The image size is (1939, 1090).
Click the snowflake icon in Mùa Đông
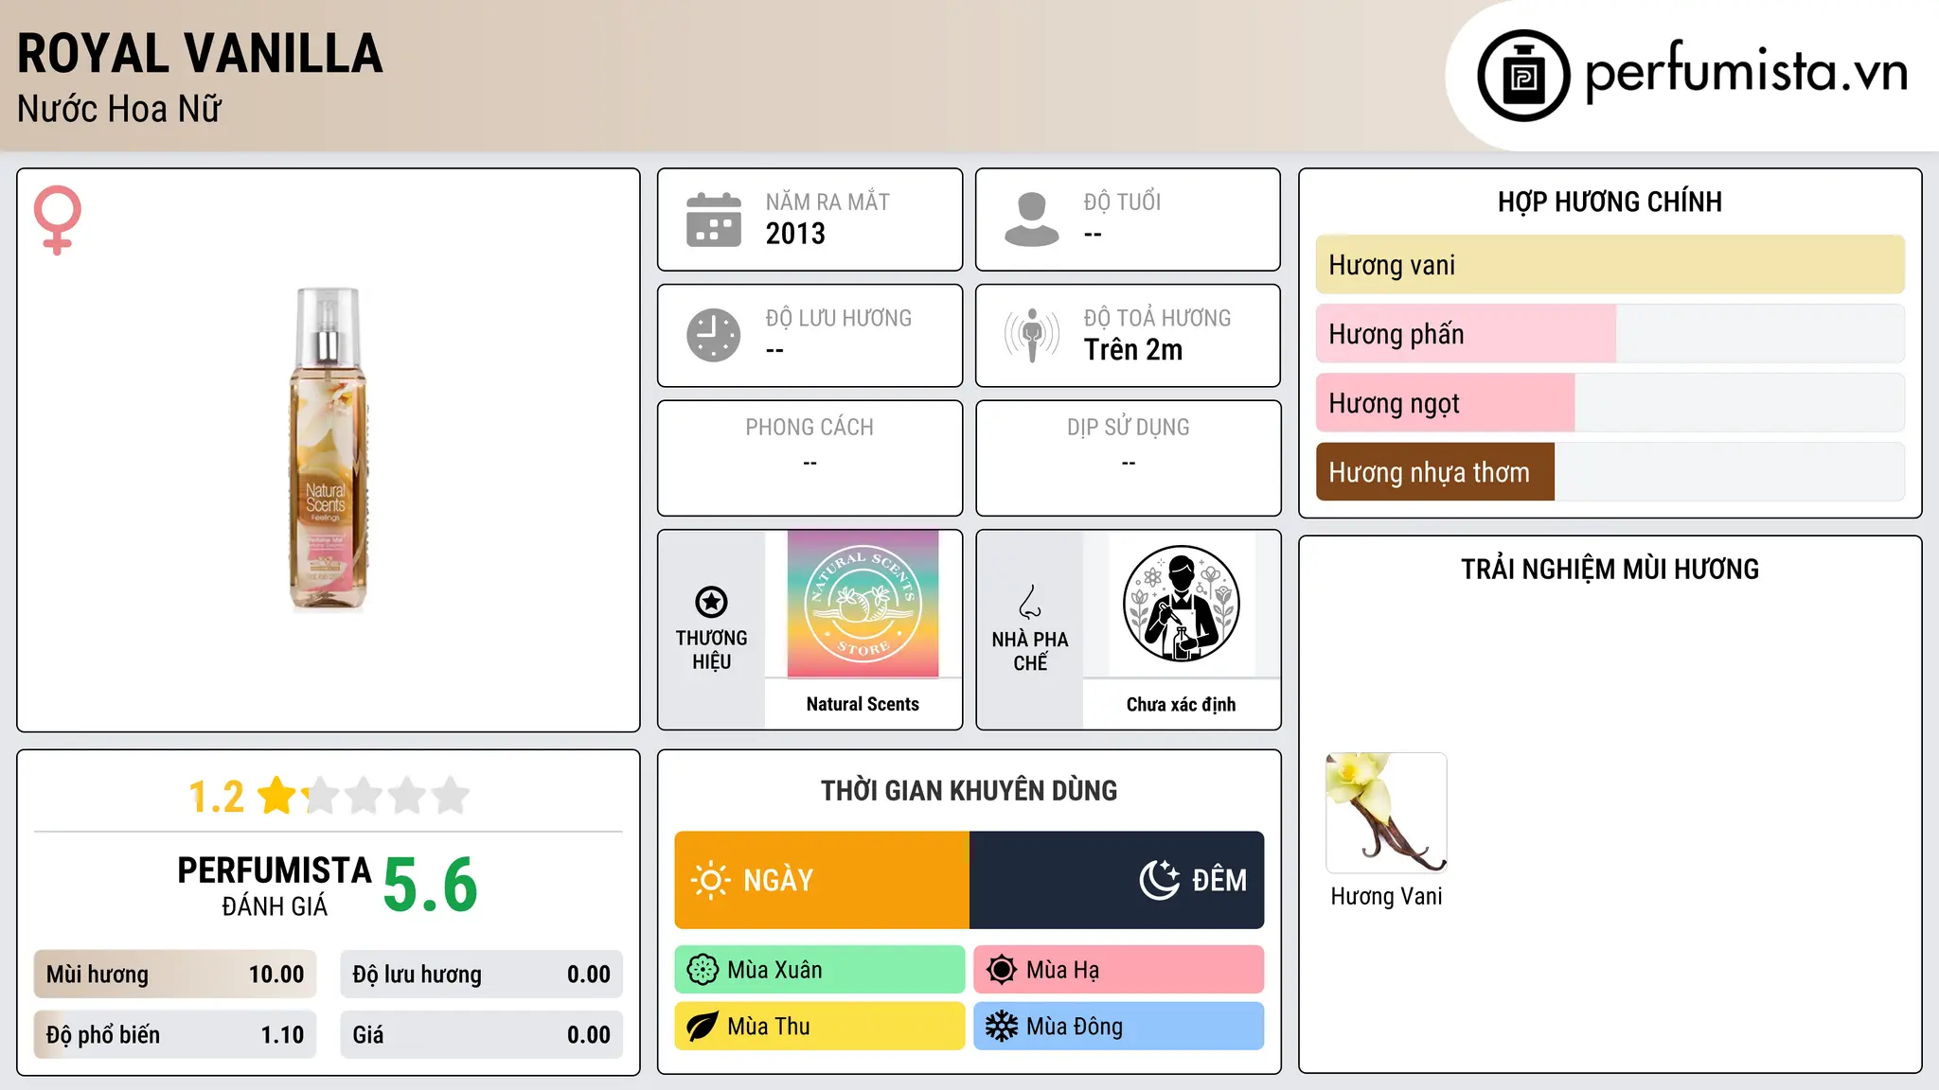point(1001,1027)
